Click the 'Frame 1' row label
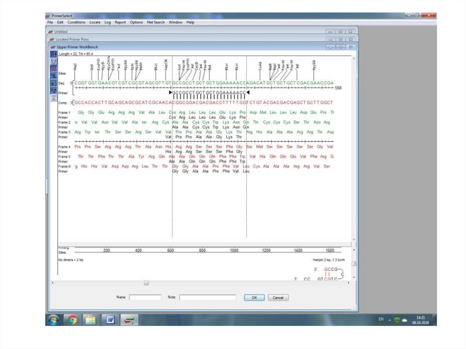The image size is (466, 349). [64, 113]
